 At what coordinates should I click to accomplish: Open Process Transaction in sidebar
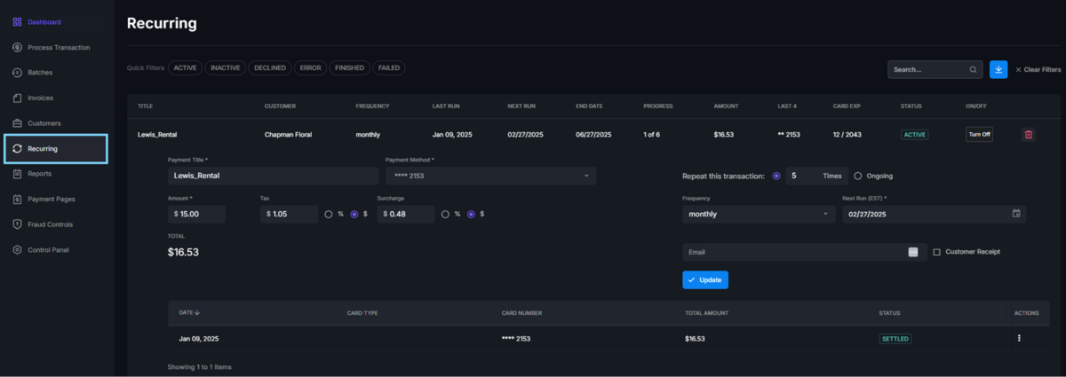59,47
